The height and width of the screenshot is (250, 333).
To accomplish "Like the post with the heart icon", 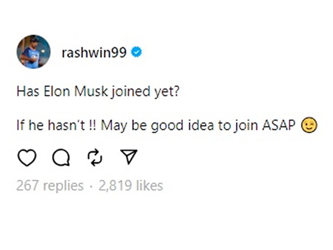I will tap(27, 157).
